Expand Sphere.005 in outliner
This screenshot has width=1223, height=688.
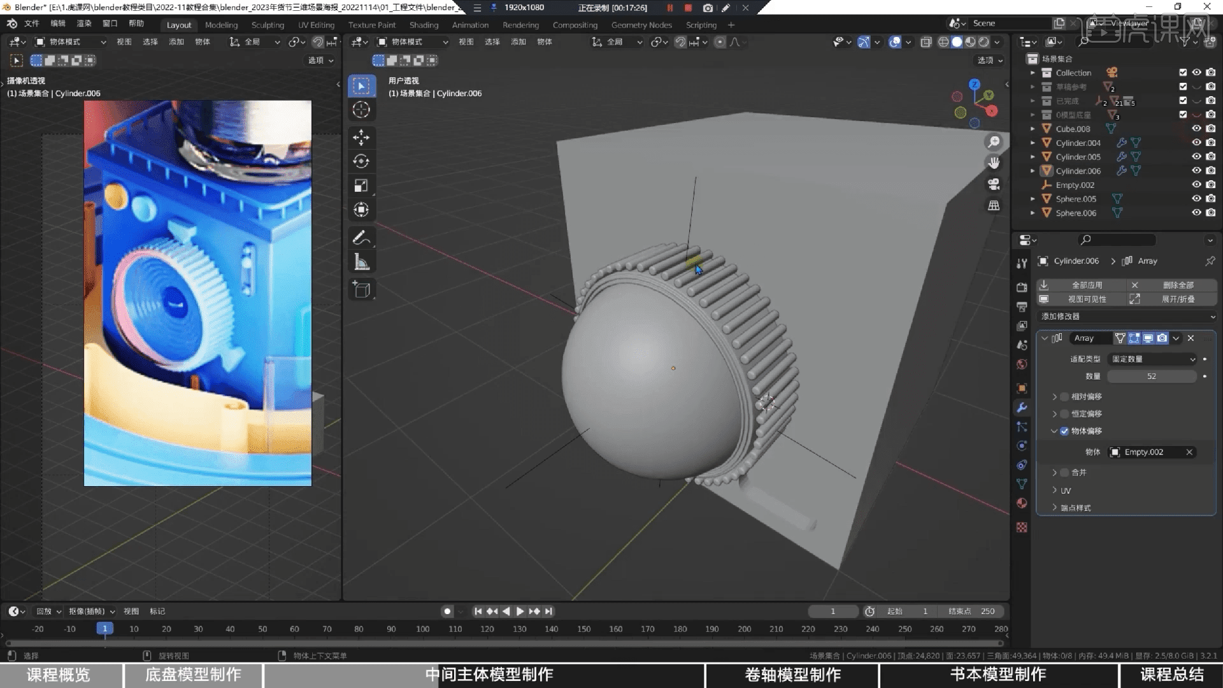coord(1033,199)
